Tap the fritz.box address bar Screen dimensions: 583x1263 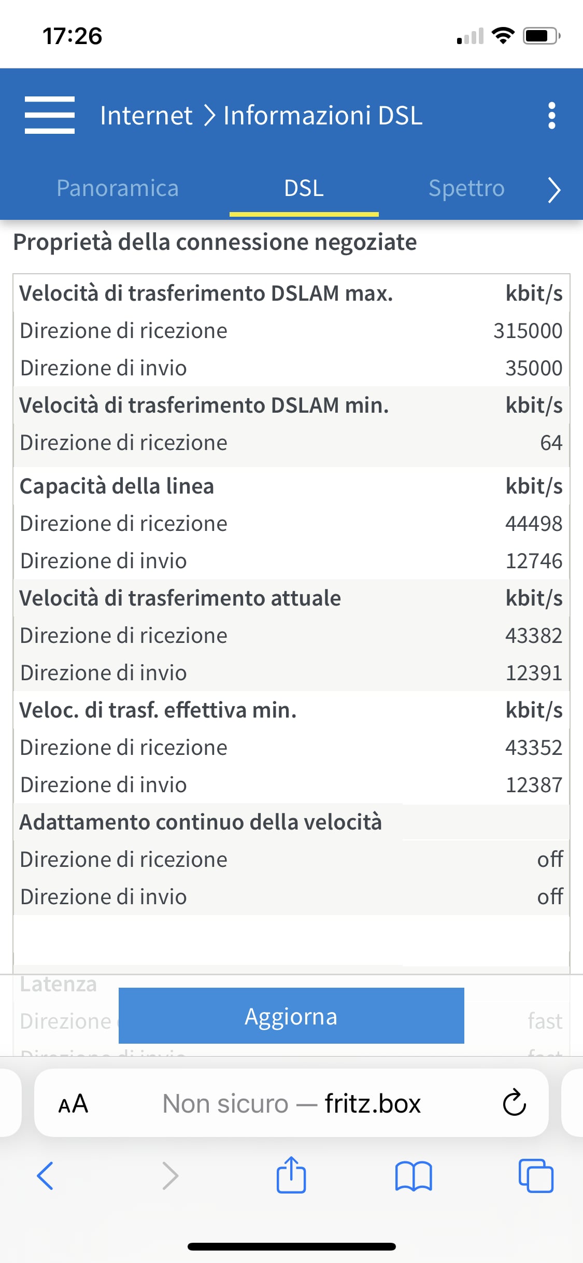pos(291,1103)
